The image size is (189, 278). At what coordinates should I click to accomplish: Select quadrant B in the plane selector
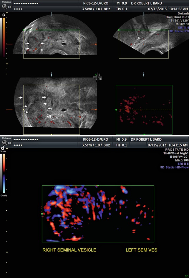100,75
